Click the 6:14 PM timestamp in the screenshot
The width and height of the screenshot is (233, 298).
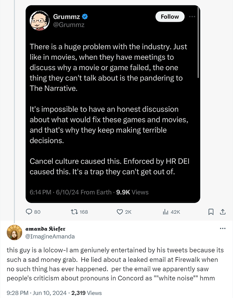(x=40, y=192)
